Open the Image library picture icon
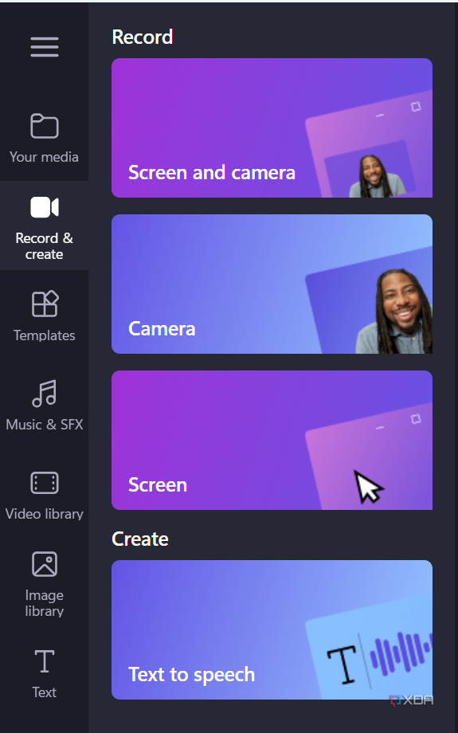Screen dimensions: 458x733 [x=45, y=564]
